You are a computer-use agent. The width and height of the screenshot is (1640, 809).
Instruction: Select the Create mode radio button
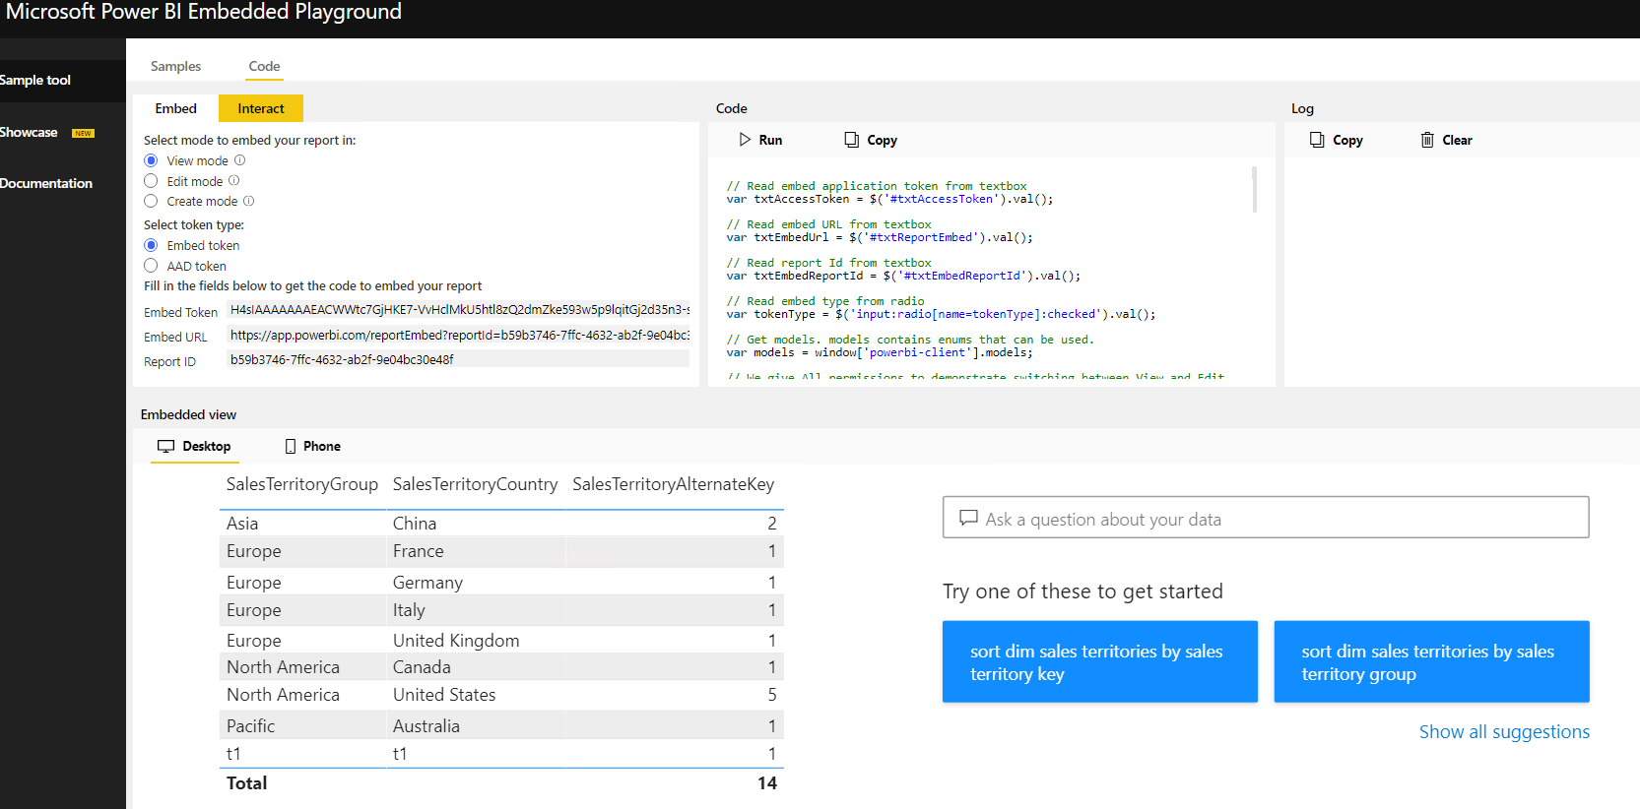pyautogui.click(x=151, y=201)
